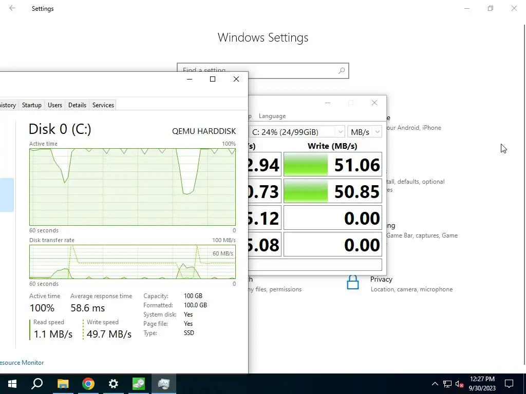The image size is (526, 394).
Task: Close the Task Manager window
Action: tap(236, 79)
